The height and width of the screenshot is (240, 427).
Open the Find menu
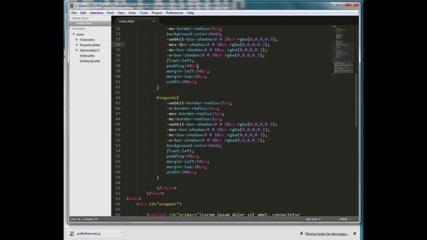(x=110, y=13)
